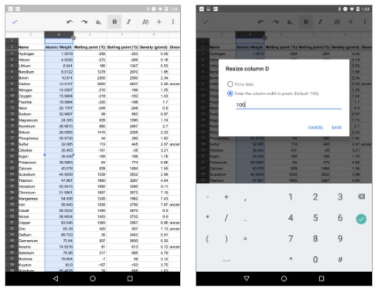Select the 'Manganese' cell
This screenshot has width=378, height=291.
(x=31, y=199)
